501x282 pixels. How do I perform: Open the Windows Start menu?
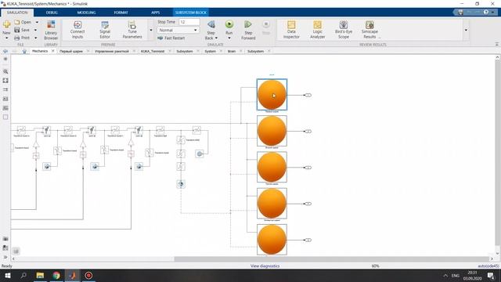pyautogui.click(x=7, y=275)
